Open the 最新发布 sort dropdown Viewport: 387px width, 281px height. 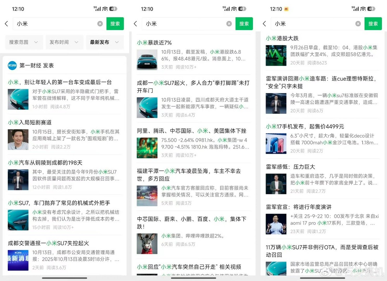pos(105,42)
